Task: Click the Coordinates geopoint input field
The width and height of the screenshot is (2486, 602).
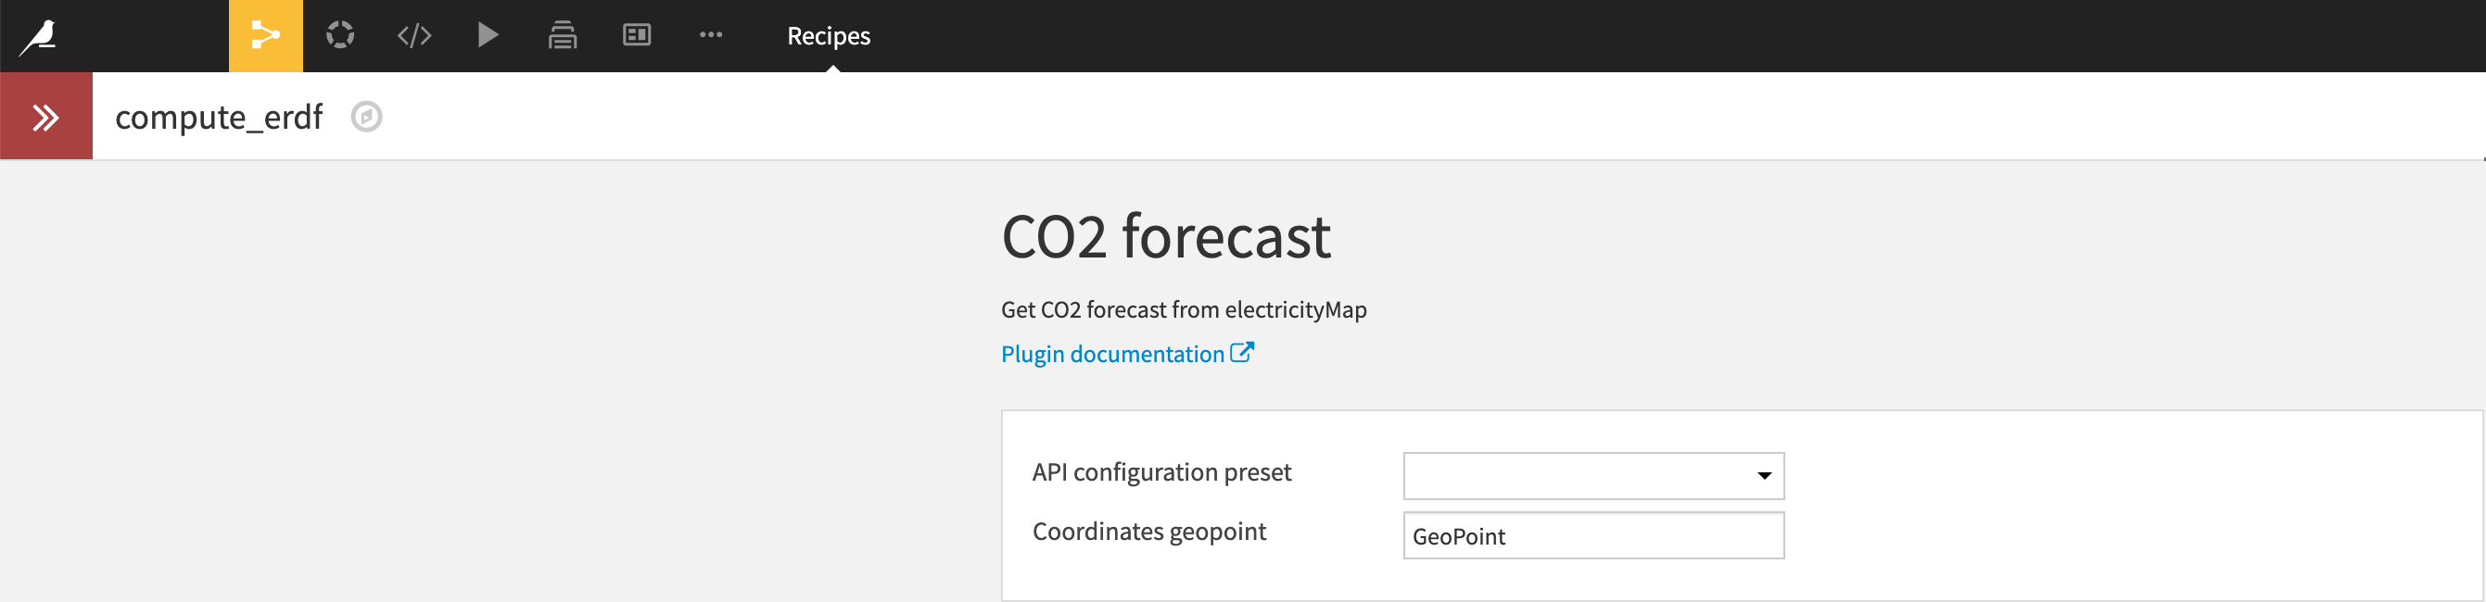Action: pyautogui.click(x=1592, y=535)
